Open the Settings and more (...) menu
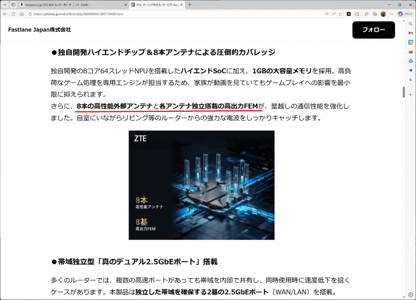The image size is (416, 300). (391, 15)
